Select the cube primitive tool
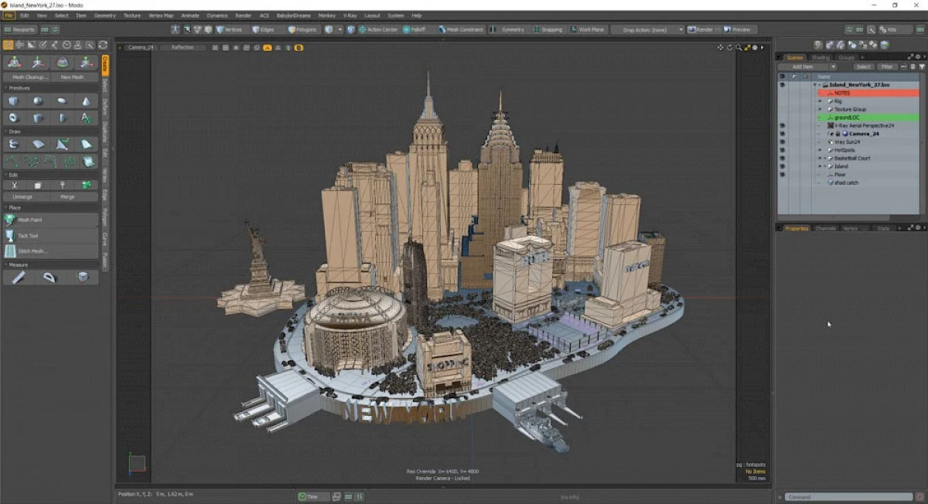 (x=14, y=101)
